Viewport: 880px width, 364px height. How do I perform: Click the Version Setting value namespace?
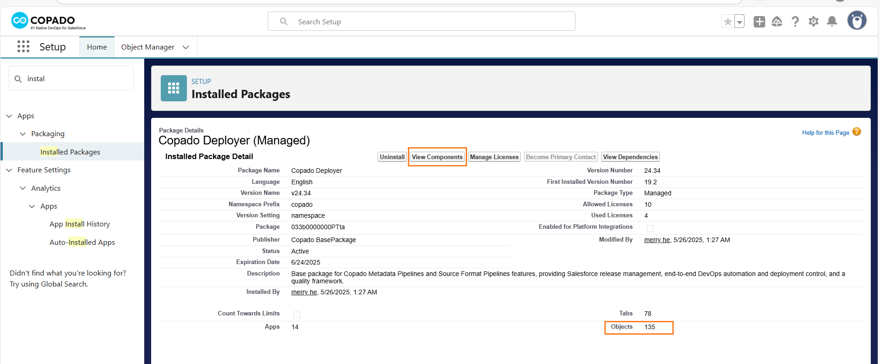point(308,215)
